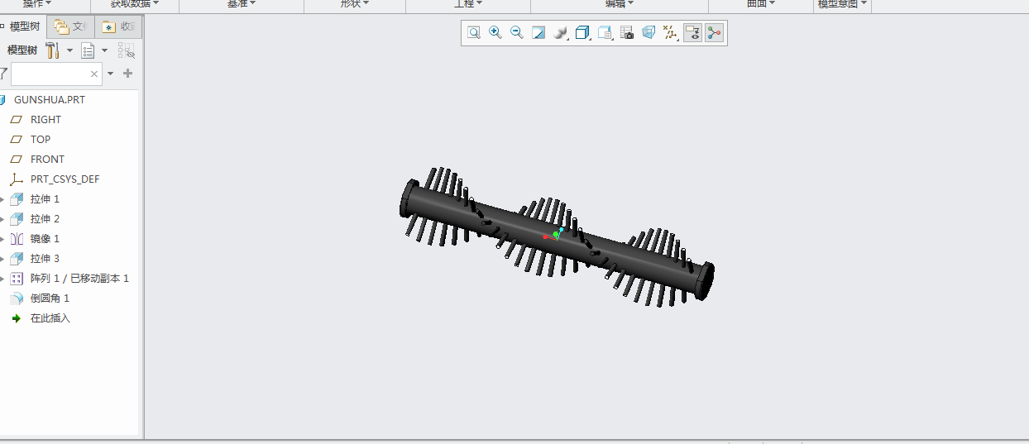This screenshot has height=444, width=1029.
Task: Open the shaded display style icon
Action: pos(561,33)
